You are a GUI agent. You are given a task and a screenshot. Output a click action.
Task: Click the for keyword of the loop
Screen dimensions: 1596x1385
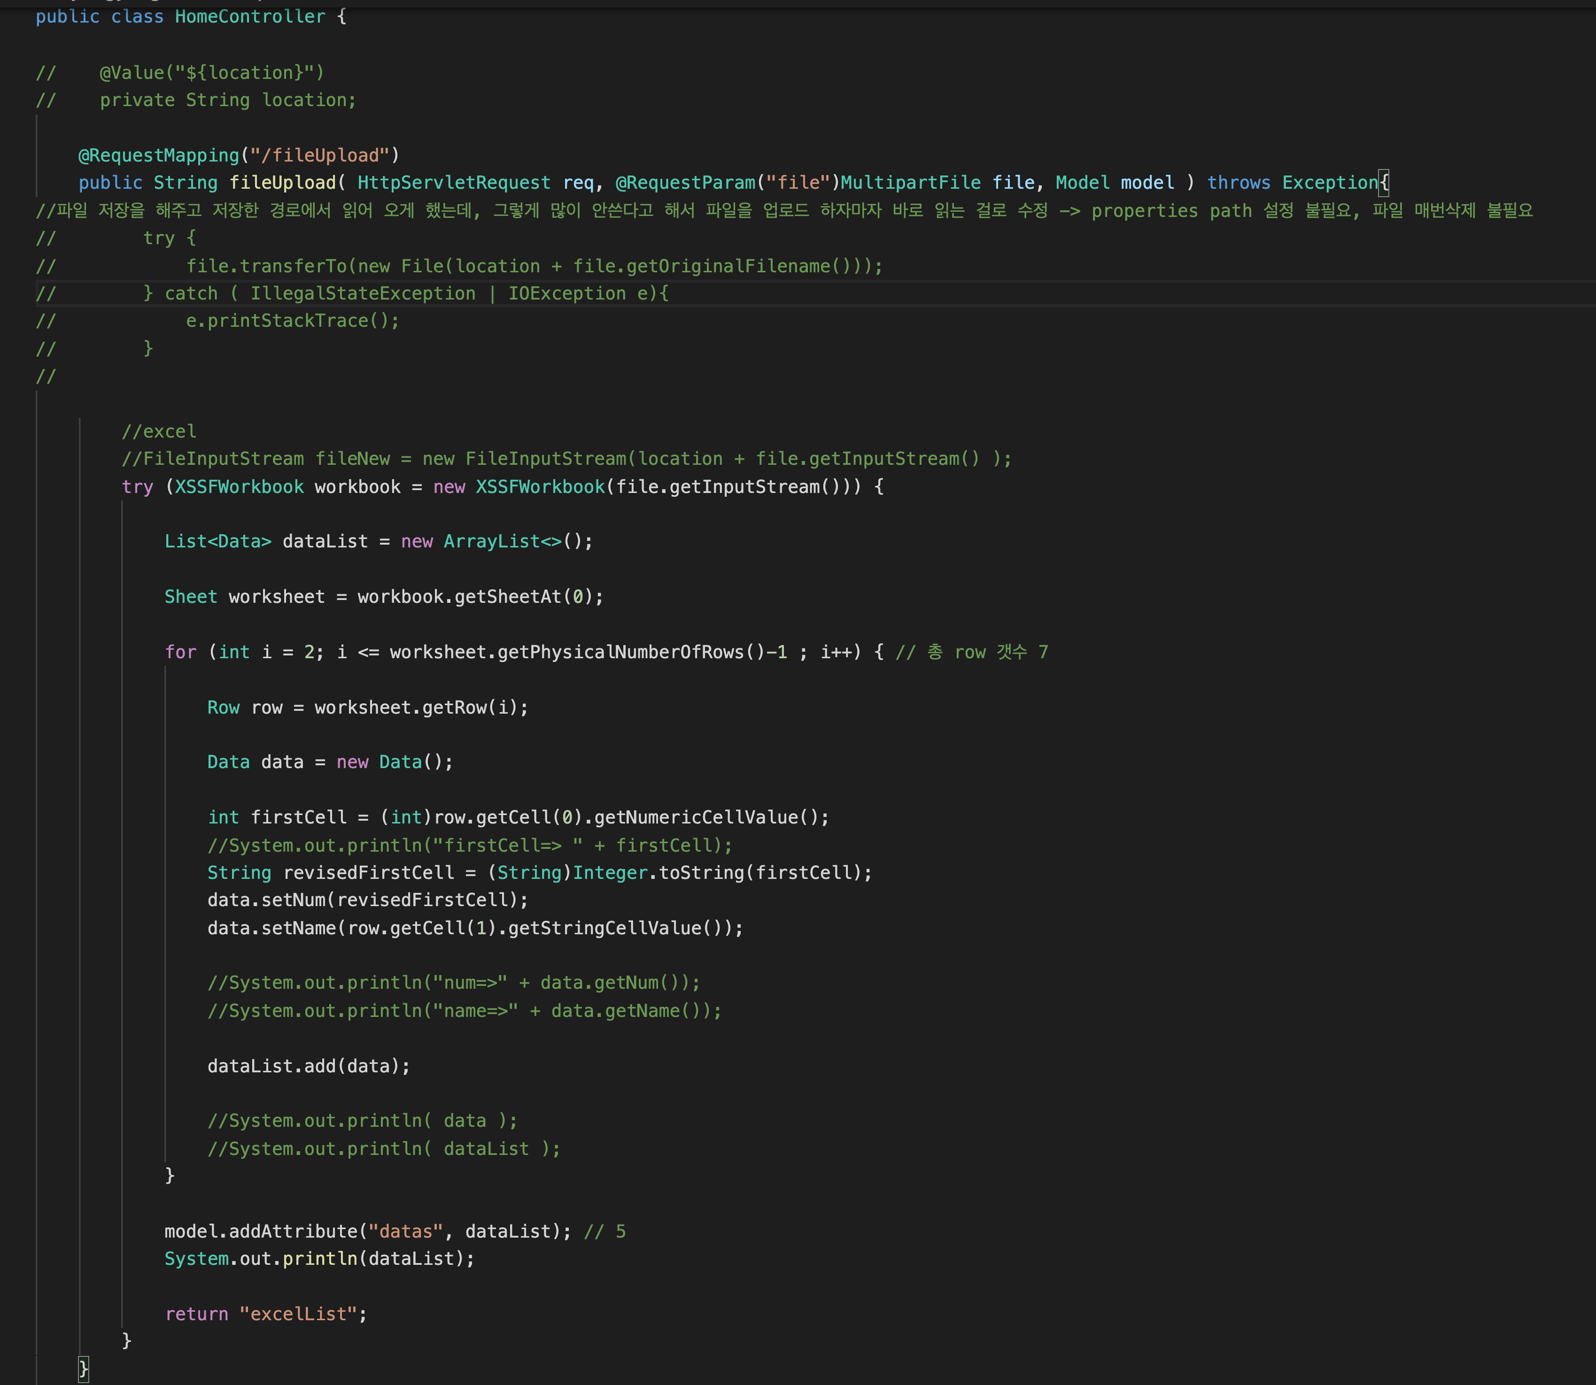point(180,652)
